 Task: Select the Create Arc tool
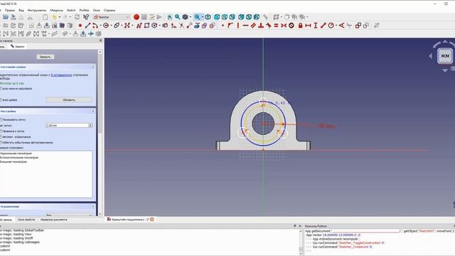tap(95, 26)
